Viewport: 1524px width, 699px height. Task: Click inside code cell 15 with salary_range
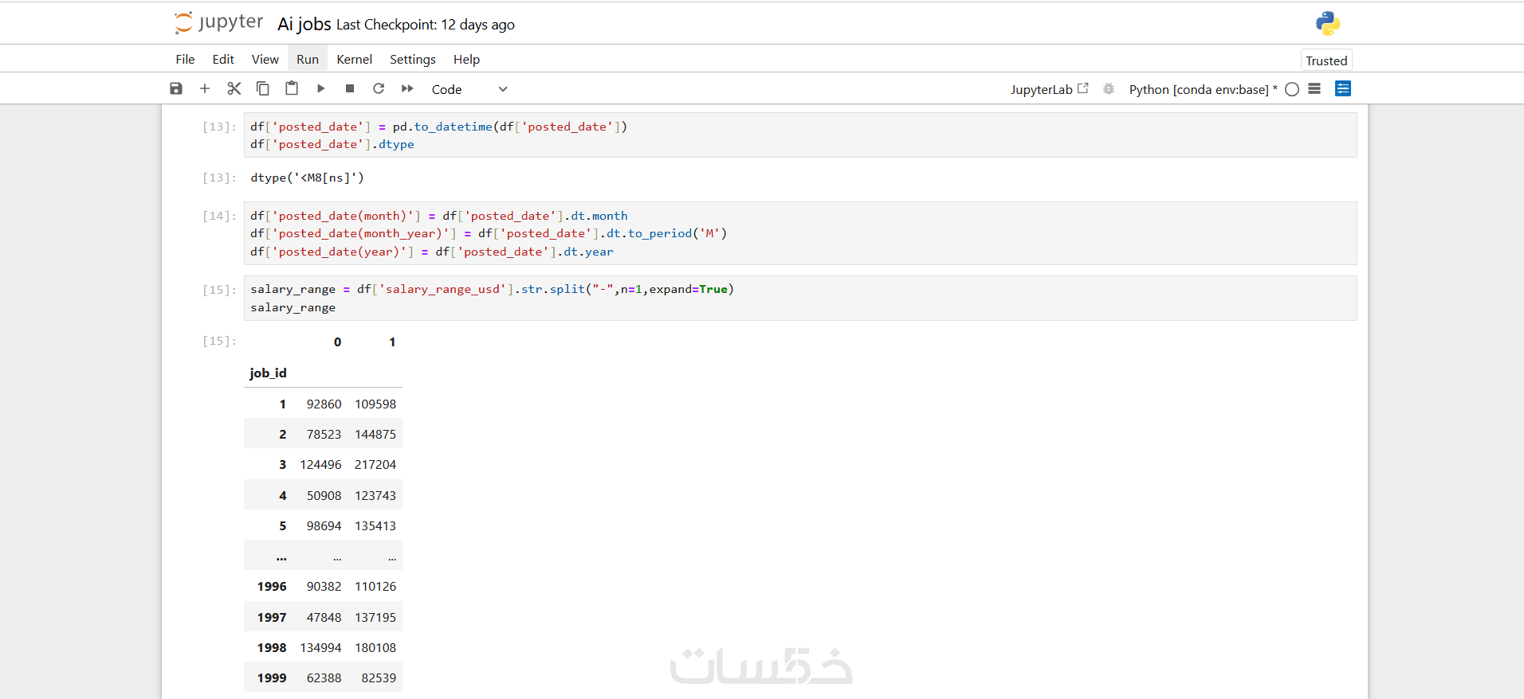(797, 298)
